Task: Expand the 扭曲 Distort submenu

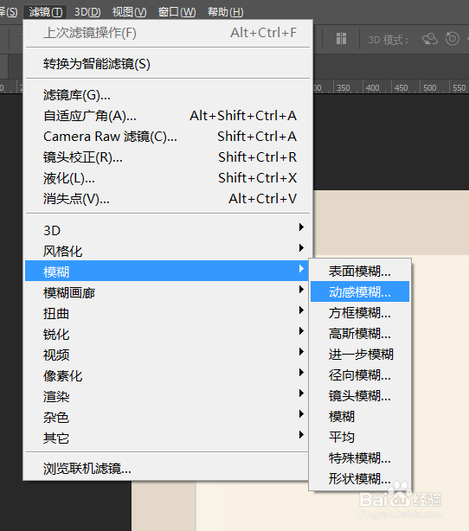Action: click(167, 314)
